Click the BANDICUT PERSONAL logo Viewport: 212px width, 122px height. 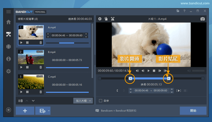(31, 12)
